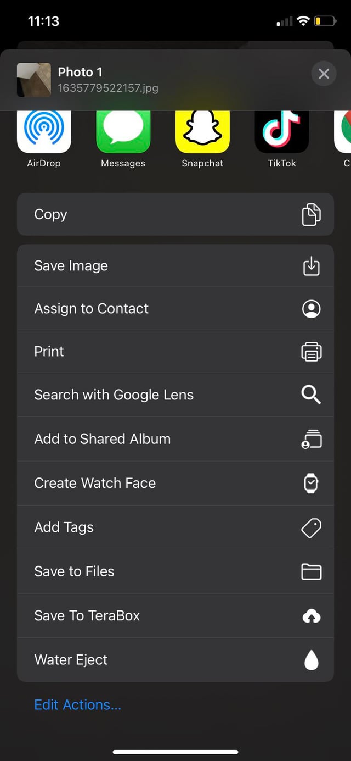The height and width of the screenshot is (761, 351).
Task: Select Save To TeraBox action
Action: tap(87, 615)
